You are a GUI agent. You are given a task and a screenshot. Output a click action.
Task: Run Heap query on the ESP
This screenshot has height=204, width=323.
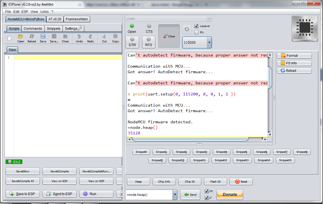138,181
